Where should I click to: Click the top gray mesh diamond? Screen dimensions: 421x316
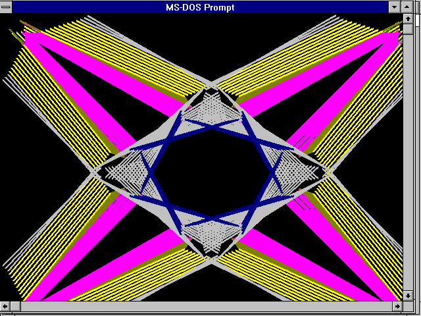point(212,109)
